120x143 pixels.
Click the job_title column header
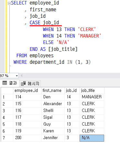pyautogui.click(x=92, y=91)
